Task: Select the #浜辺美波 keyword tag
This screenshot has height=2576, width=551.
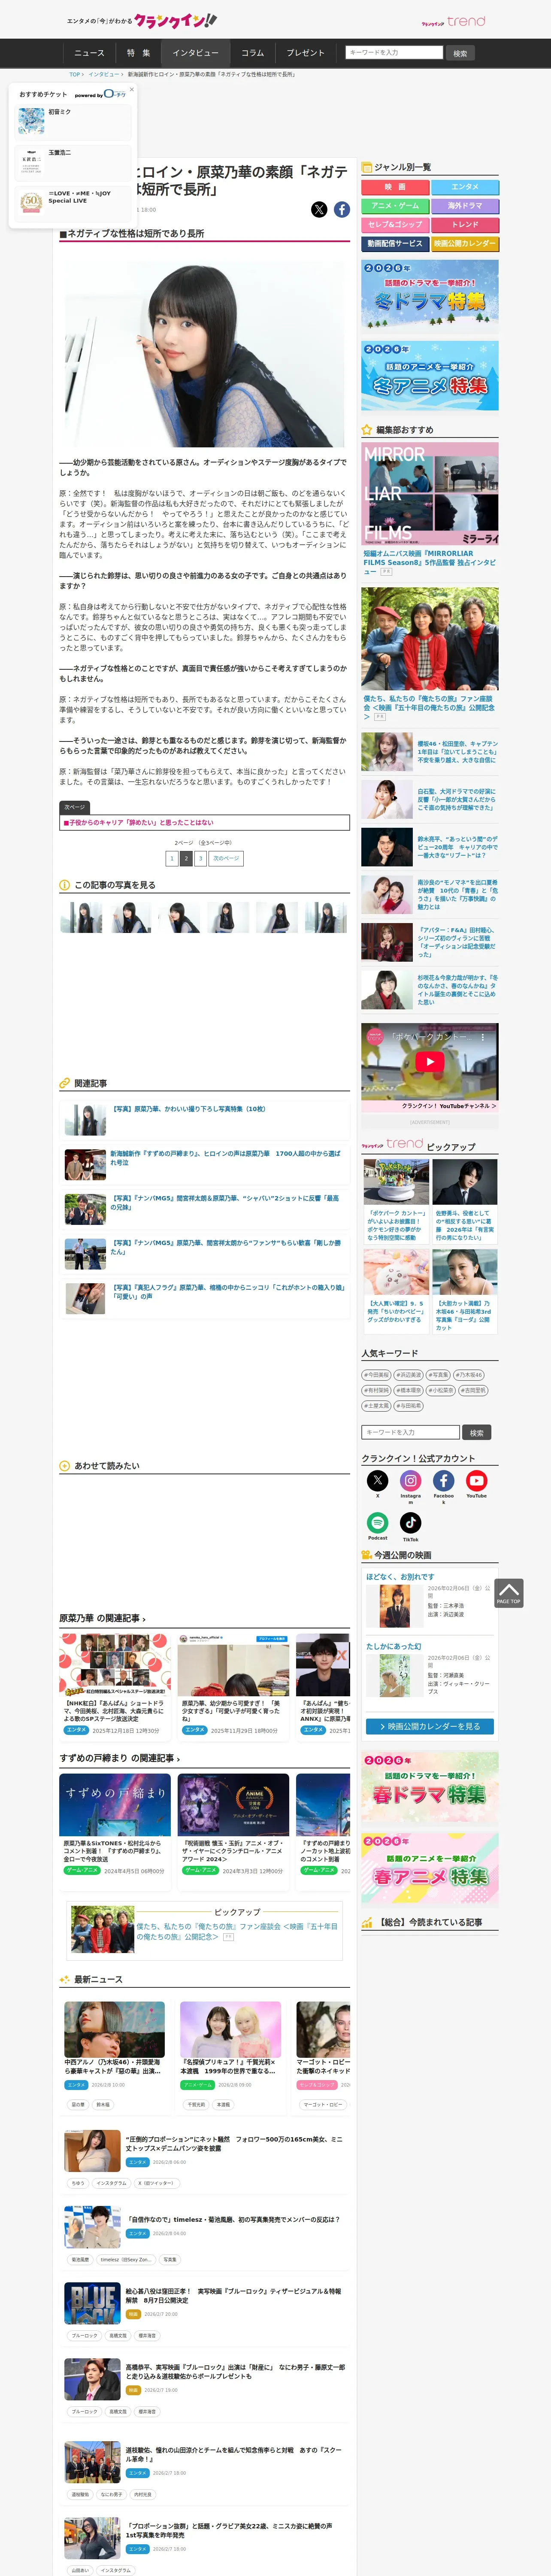Action: point(408,1375)
